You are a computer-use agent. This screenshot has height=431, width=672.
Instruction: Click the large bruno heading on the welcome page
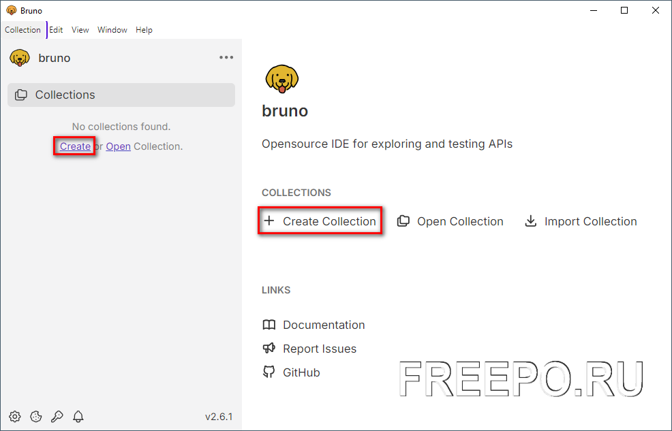pos(285,111)
